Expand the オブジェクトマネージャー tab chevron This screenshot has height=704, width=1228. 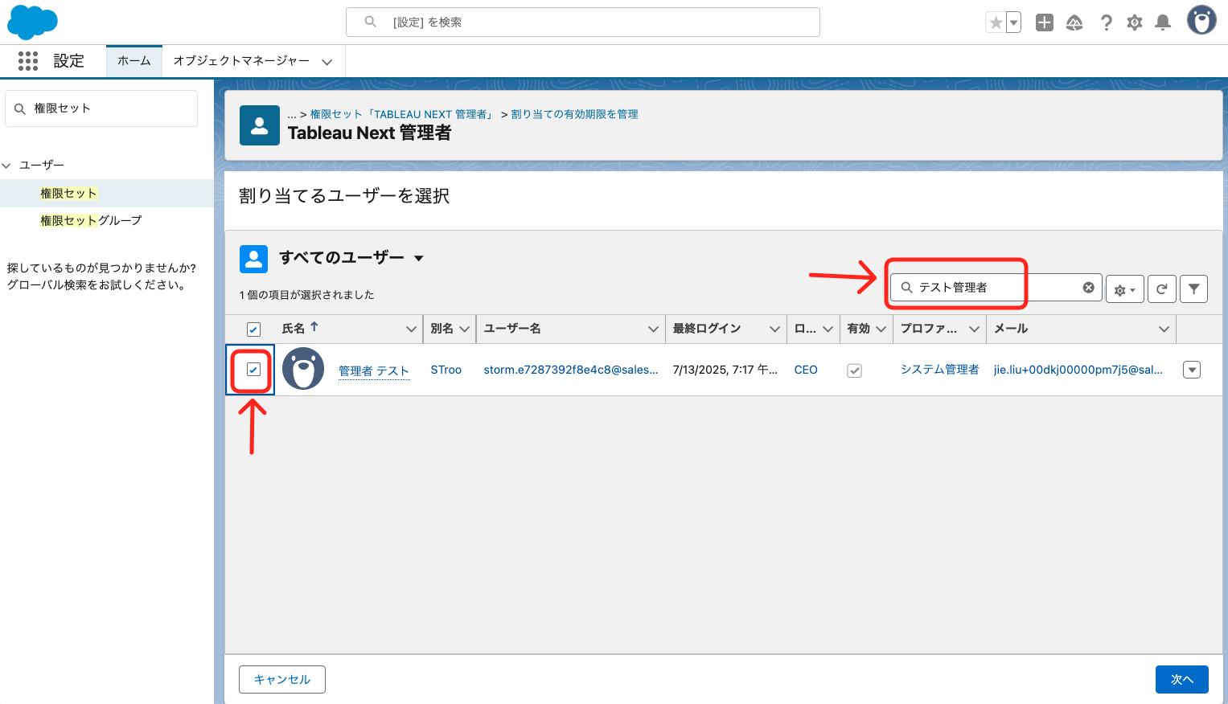(327, 62)
